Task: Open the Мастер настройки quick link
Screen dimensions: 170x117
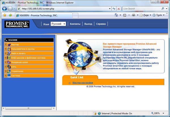Action: [x=83, y=83]
